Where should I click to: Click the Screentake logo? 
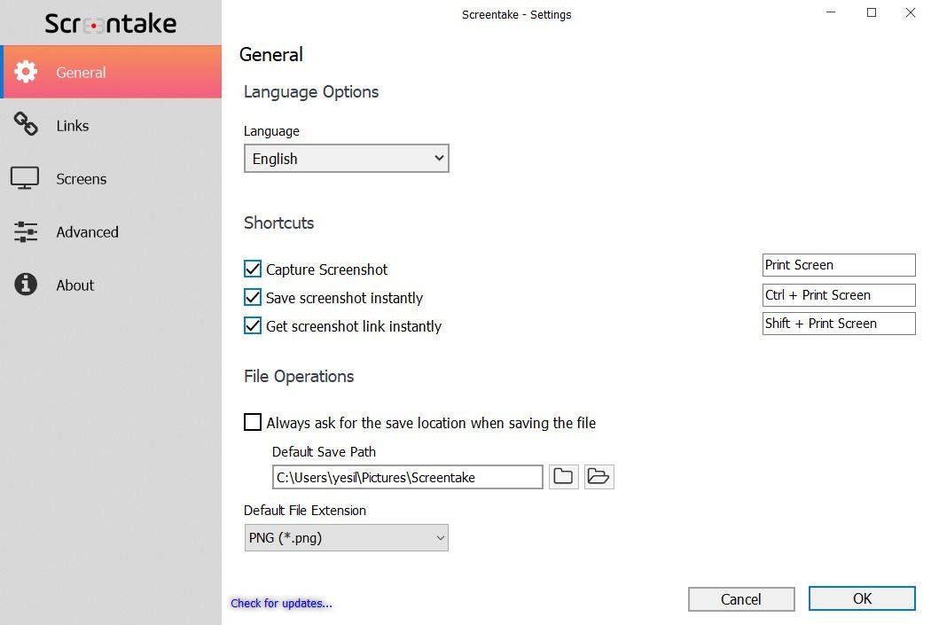click(x=111, y=23)
